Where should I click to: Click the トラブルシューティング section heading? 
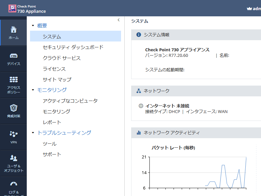click(64, 133)
